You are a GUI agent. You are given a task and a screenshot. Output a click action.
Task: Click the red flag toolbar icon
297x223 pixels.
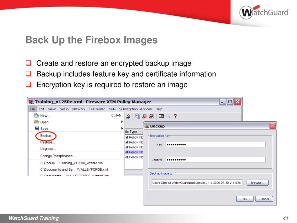144,116
